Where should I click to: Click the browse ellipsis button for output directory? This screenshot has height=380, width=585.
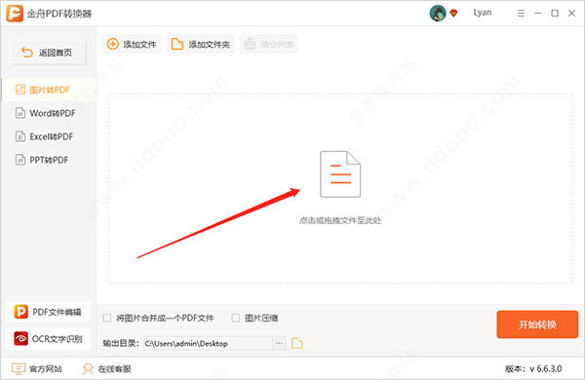[x=279, y=343]
